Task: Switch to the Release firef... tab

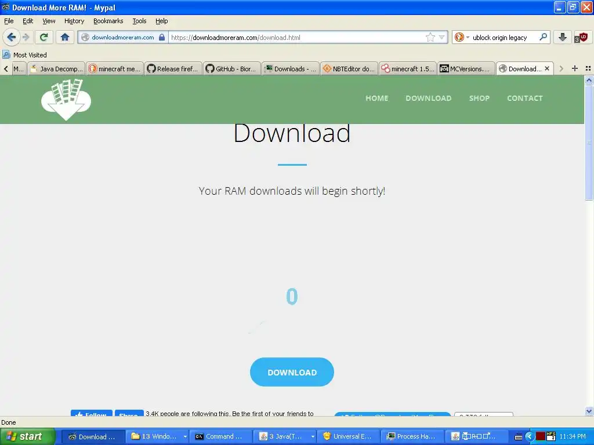Action: (x=173, y=68)
